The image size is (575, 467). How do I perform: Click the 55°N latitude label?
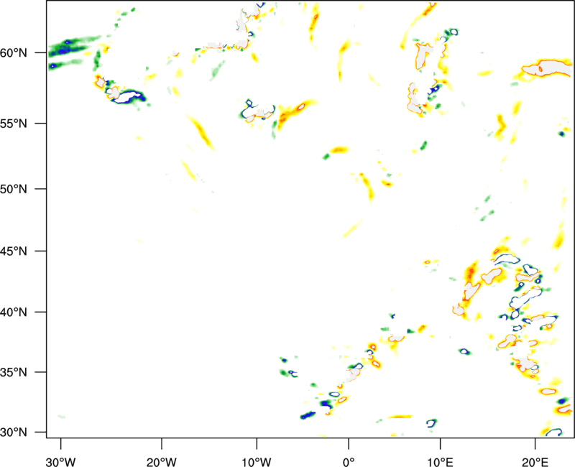[14, 123]
